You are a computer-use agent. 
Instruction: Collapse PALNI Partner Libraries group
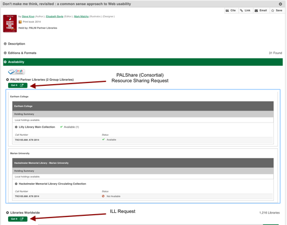(7, 80)
